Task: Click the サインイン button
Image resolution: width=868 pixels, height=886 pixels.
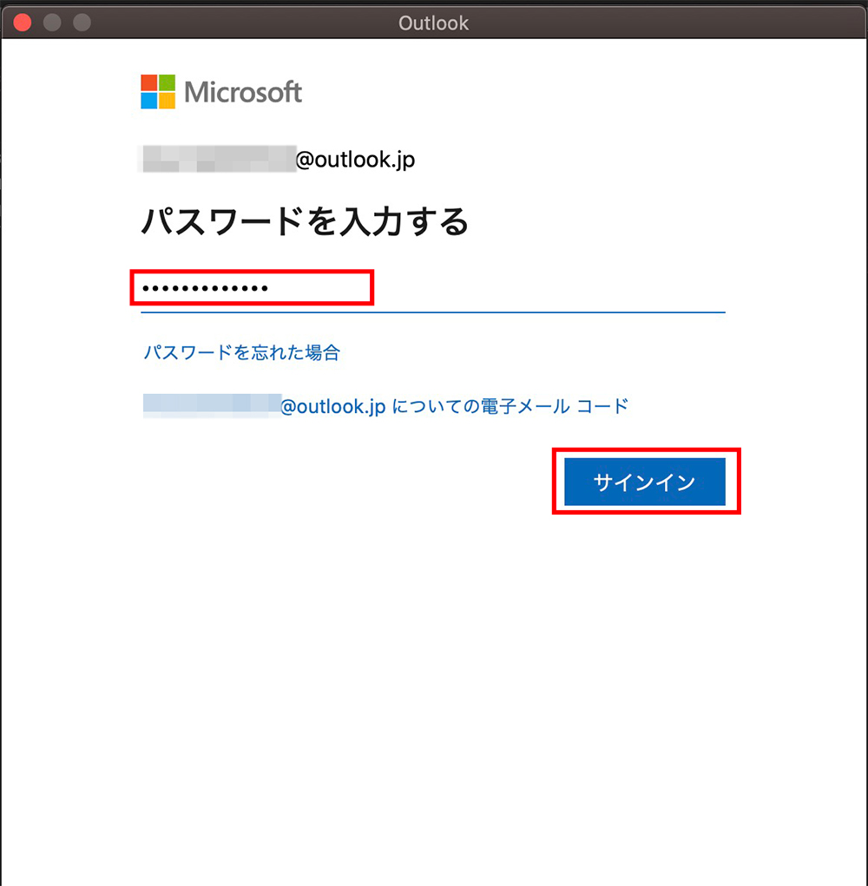Action: click(645, 482)
